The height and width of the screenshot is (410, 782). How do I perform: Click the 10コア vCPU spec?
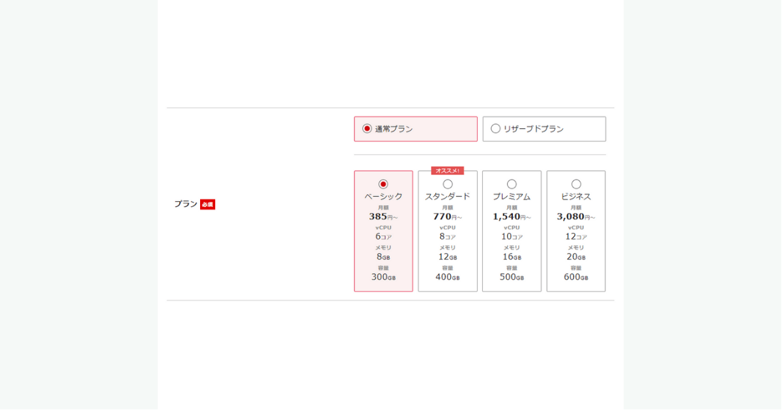click(x=512, y=237)
